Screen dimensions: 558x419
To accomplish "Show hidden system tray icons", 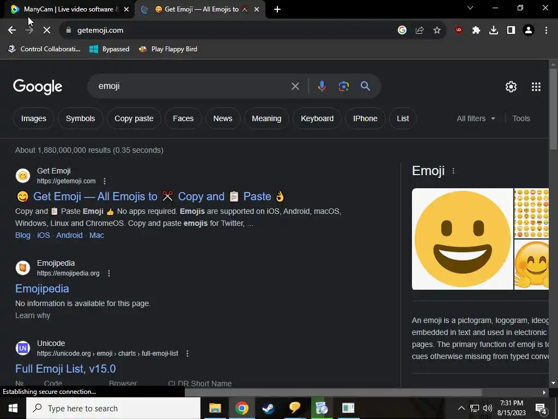I will coord(461,408).
